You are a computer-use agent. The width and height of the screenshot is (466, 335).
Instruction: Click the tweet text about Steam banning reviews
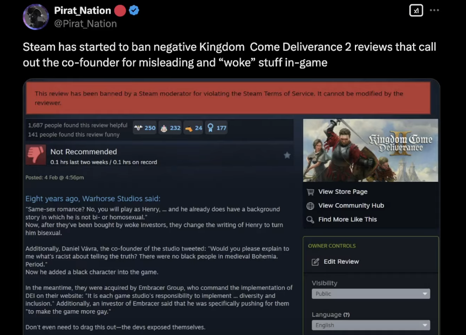click(229, 54)
